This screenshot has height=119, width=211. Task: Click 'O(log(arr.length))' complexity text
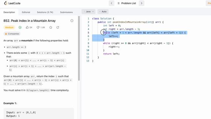point(38,90)
